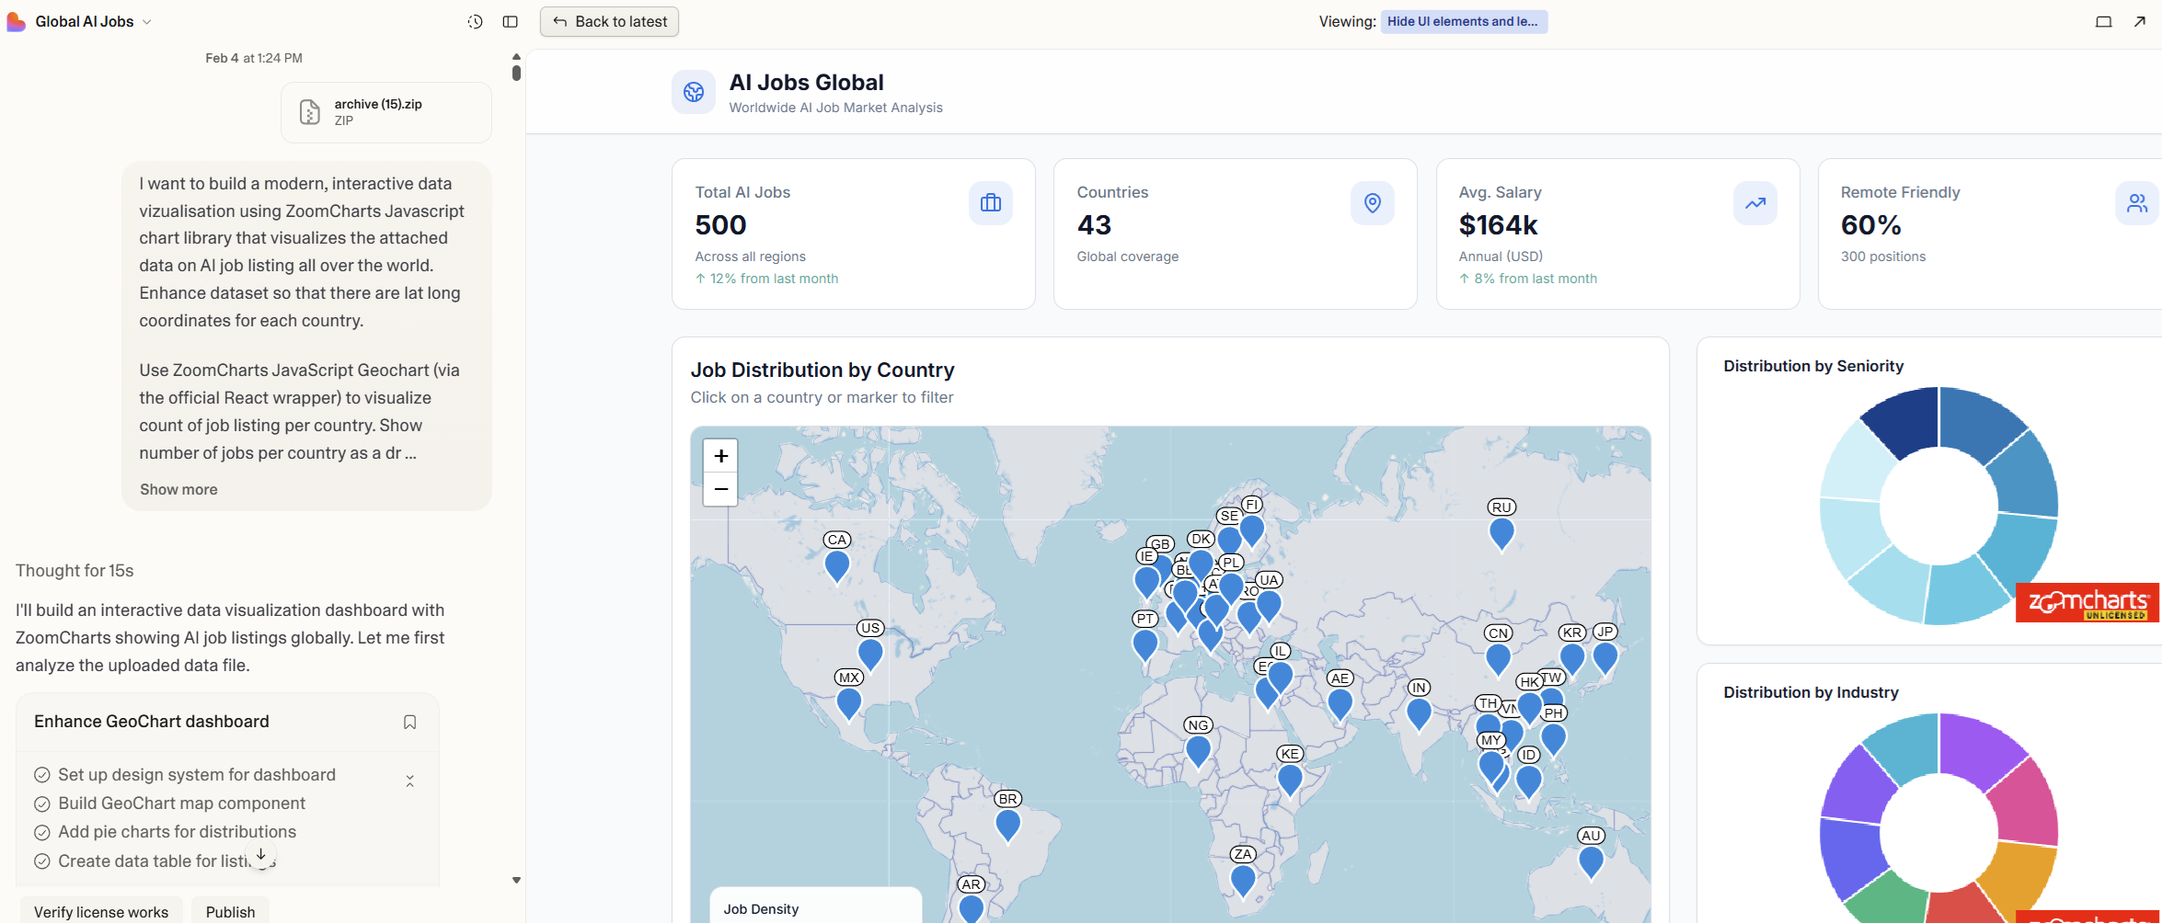Open the version history clock icon

click(475, 22)
